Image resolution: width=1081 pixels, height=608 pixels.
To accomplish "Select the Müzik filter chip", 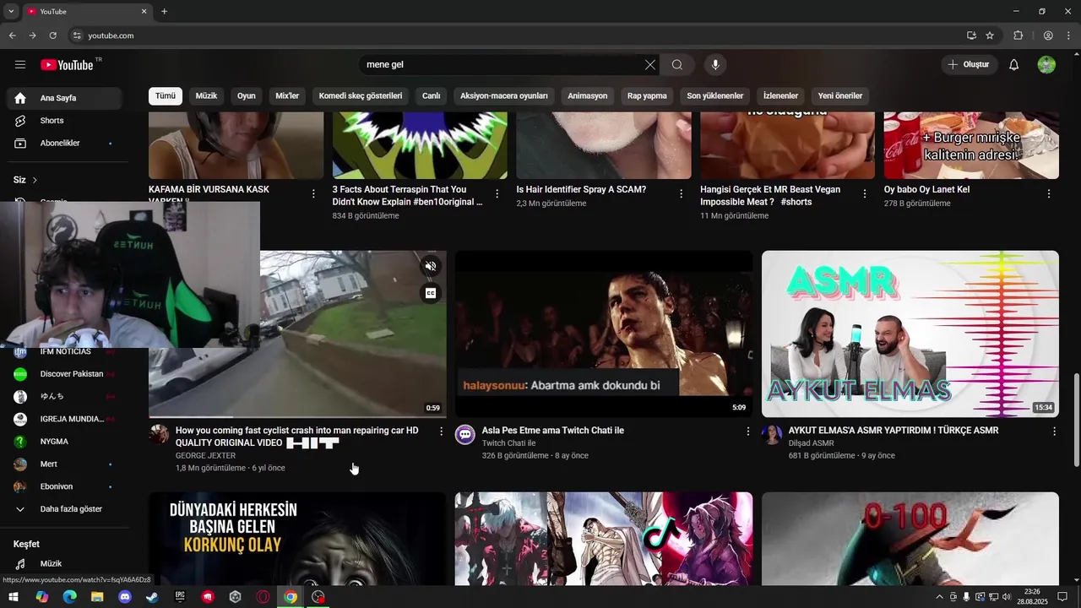I will coord(207,96).
